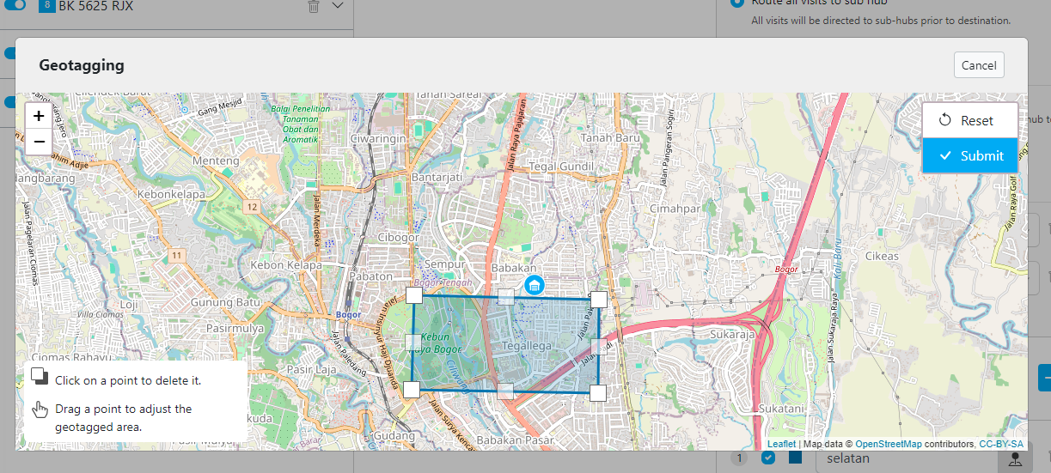Click the bottom-right polygon corner handle
The height and width of the screenshot is (473, 1051).
[x=598, y=393]
